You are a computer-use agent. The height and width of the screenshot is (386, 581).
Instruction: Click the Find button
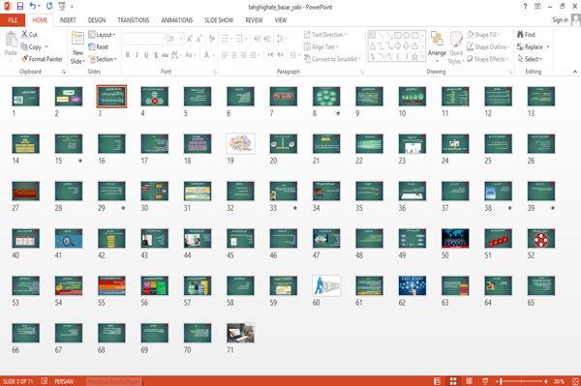(526, 35)
